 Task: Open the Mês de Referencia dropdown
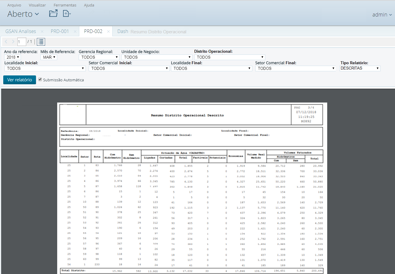pos(49,57)
